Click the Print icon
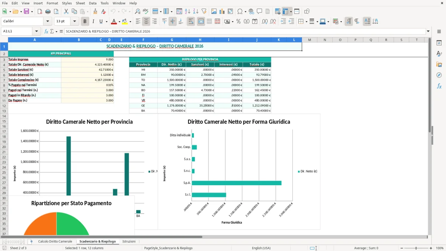 48,12
